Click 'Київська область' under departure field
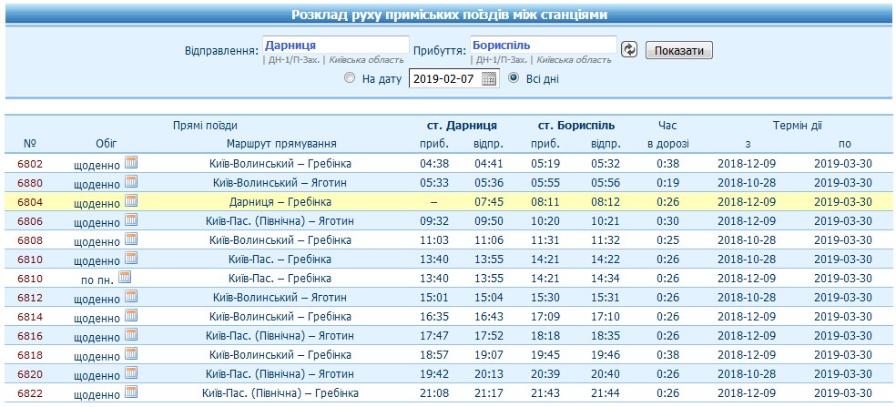This screenshot has height=407, width=896. (x=366, y=60)
